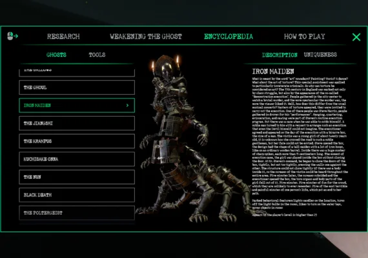The height and width of the screenshot is (258, 368).
Task: Switch to Weakening the Ghost tab
Action: (146, 36)
